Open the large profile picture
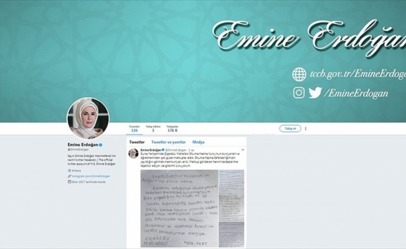 point(88,119)
